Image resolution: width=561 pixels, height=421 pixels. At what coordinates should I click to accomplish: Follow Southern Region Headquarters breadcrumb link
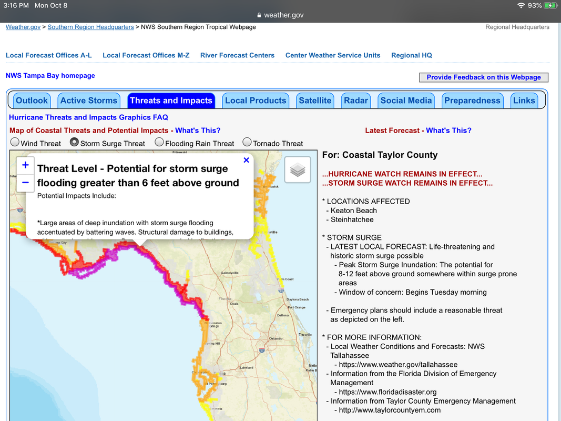[x=90, y=27]
